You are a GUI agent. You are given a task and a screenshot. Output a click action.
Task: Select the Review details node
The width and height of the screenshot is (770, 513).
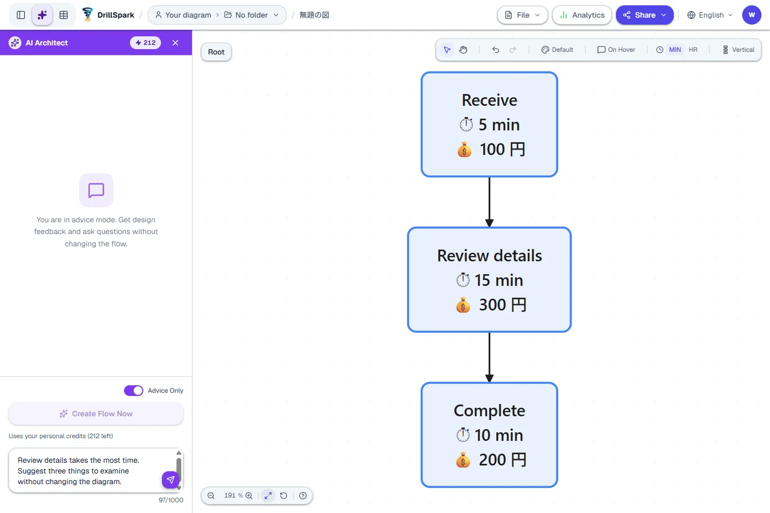tap(489, 280)
